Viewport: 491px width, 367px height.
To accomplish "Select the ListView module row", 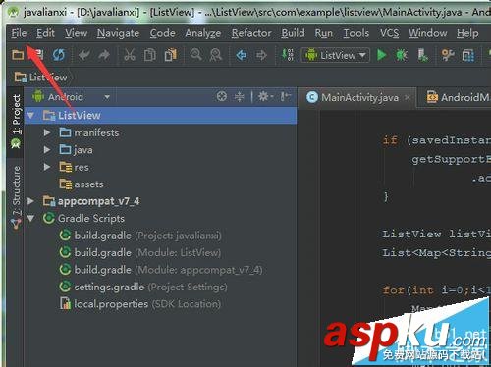I will pyautogui.click(x=161, y=115).
